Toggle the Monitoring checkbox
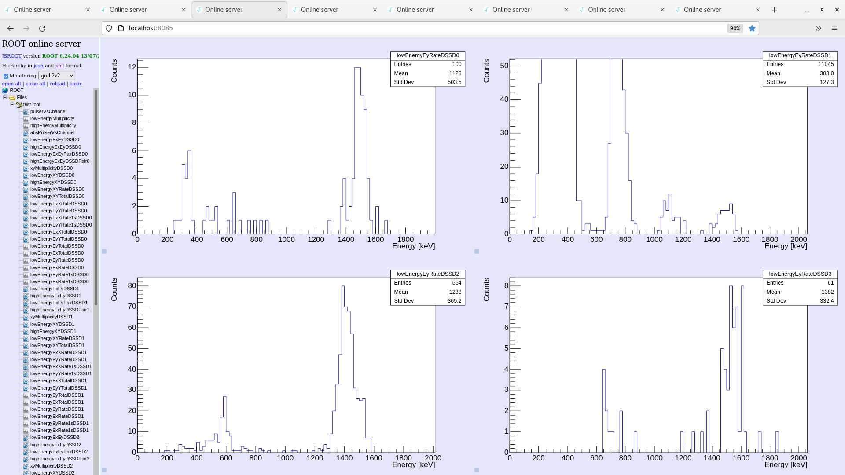The width and height of the screenshot is (845, 475). tap(6, 76)
